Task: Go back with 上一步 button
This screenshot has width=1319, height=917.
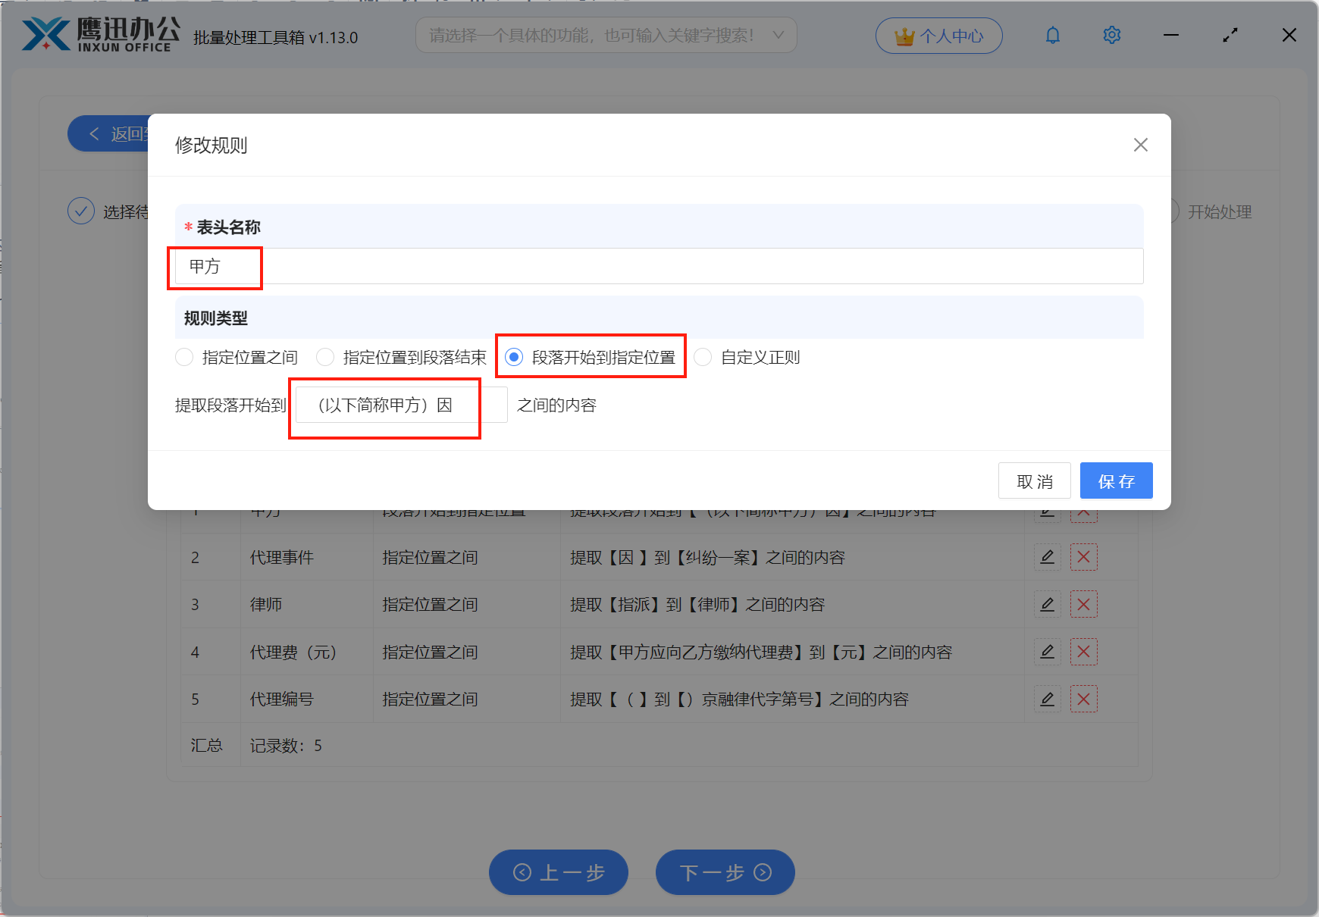Action: [x=559, y=872]
